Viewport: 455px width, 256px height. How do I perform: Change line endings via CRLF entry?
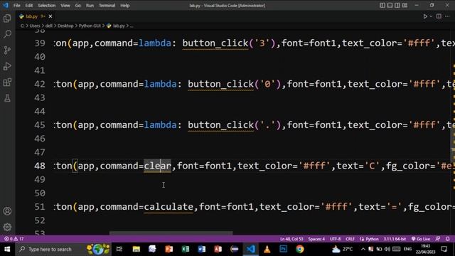350,239
